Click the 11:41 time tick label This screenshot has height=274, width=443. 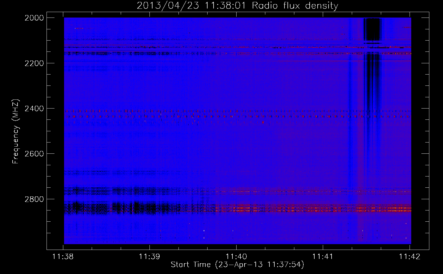[323, 257]
